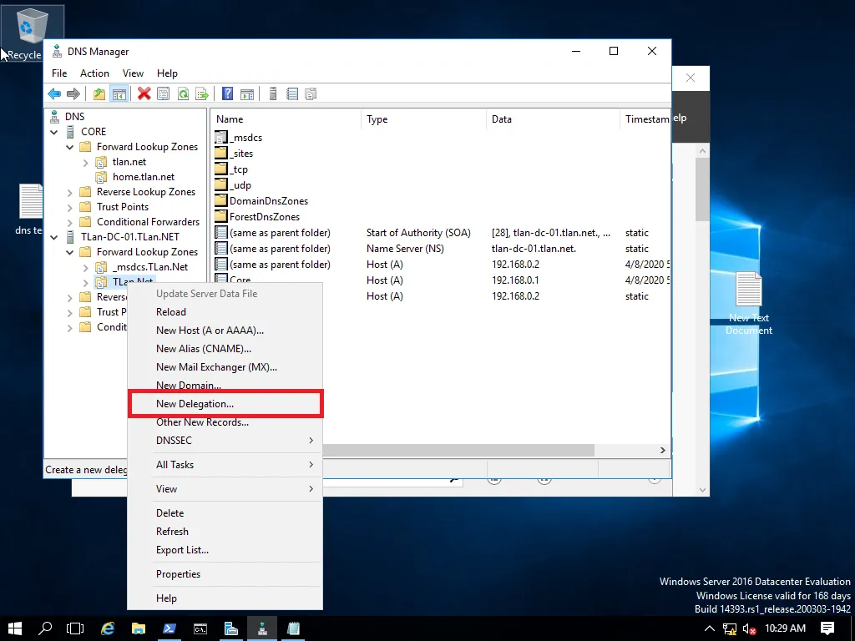Click the Forward arrow in DNS Manager toolbar
Viewport: 855px width, 641px height.
73,93
